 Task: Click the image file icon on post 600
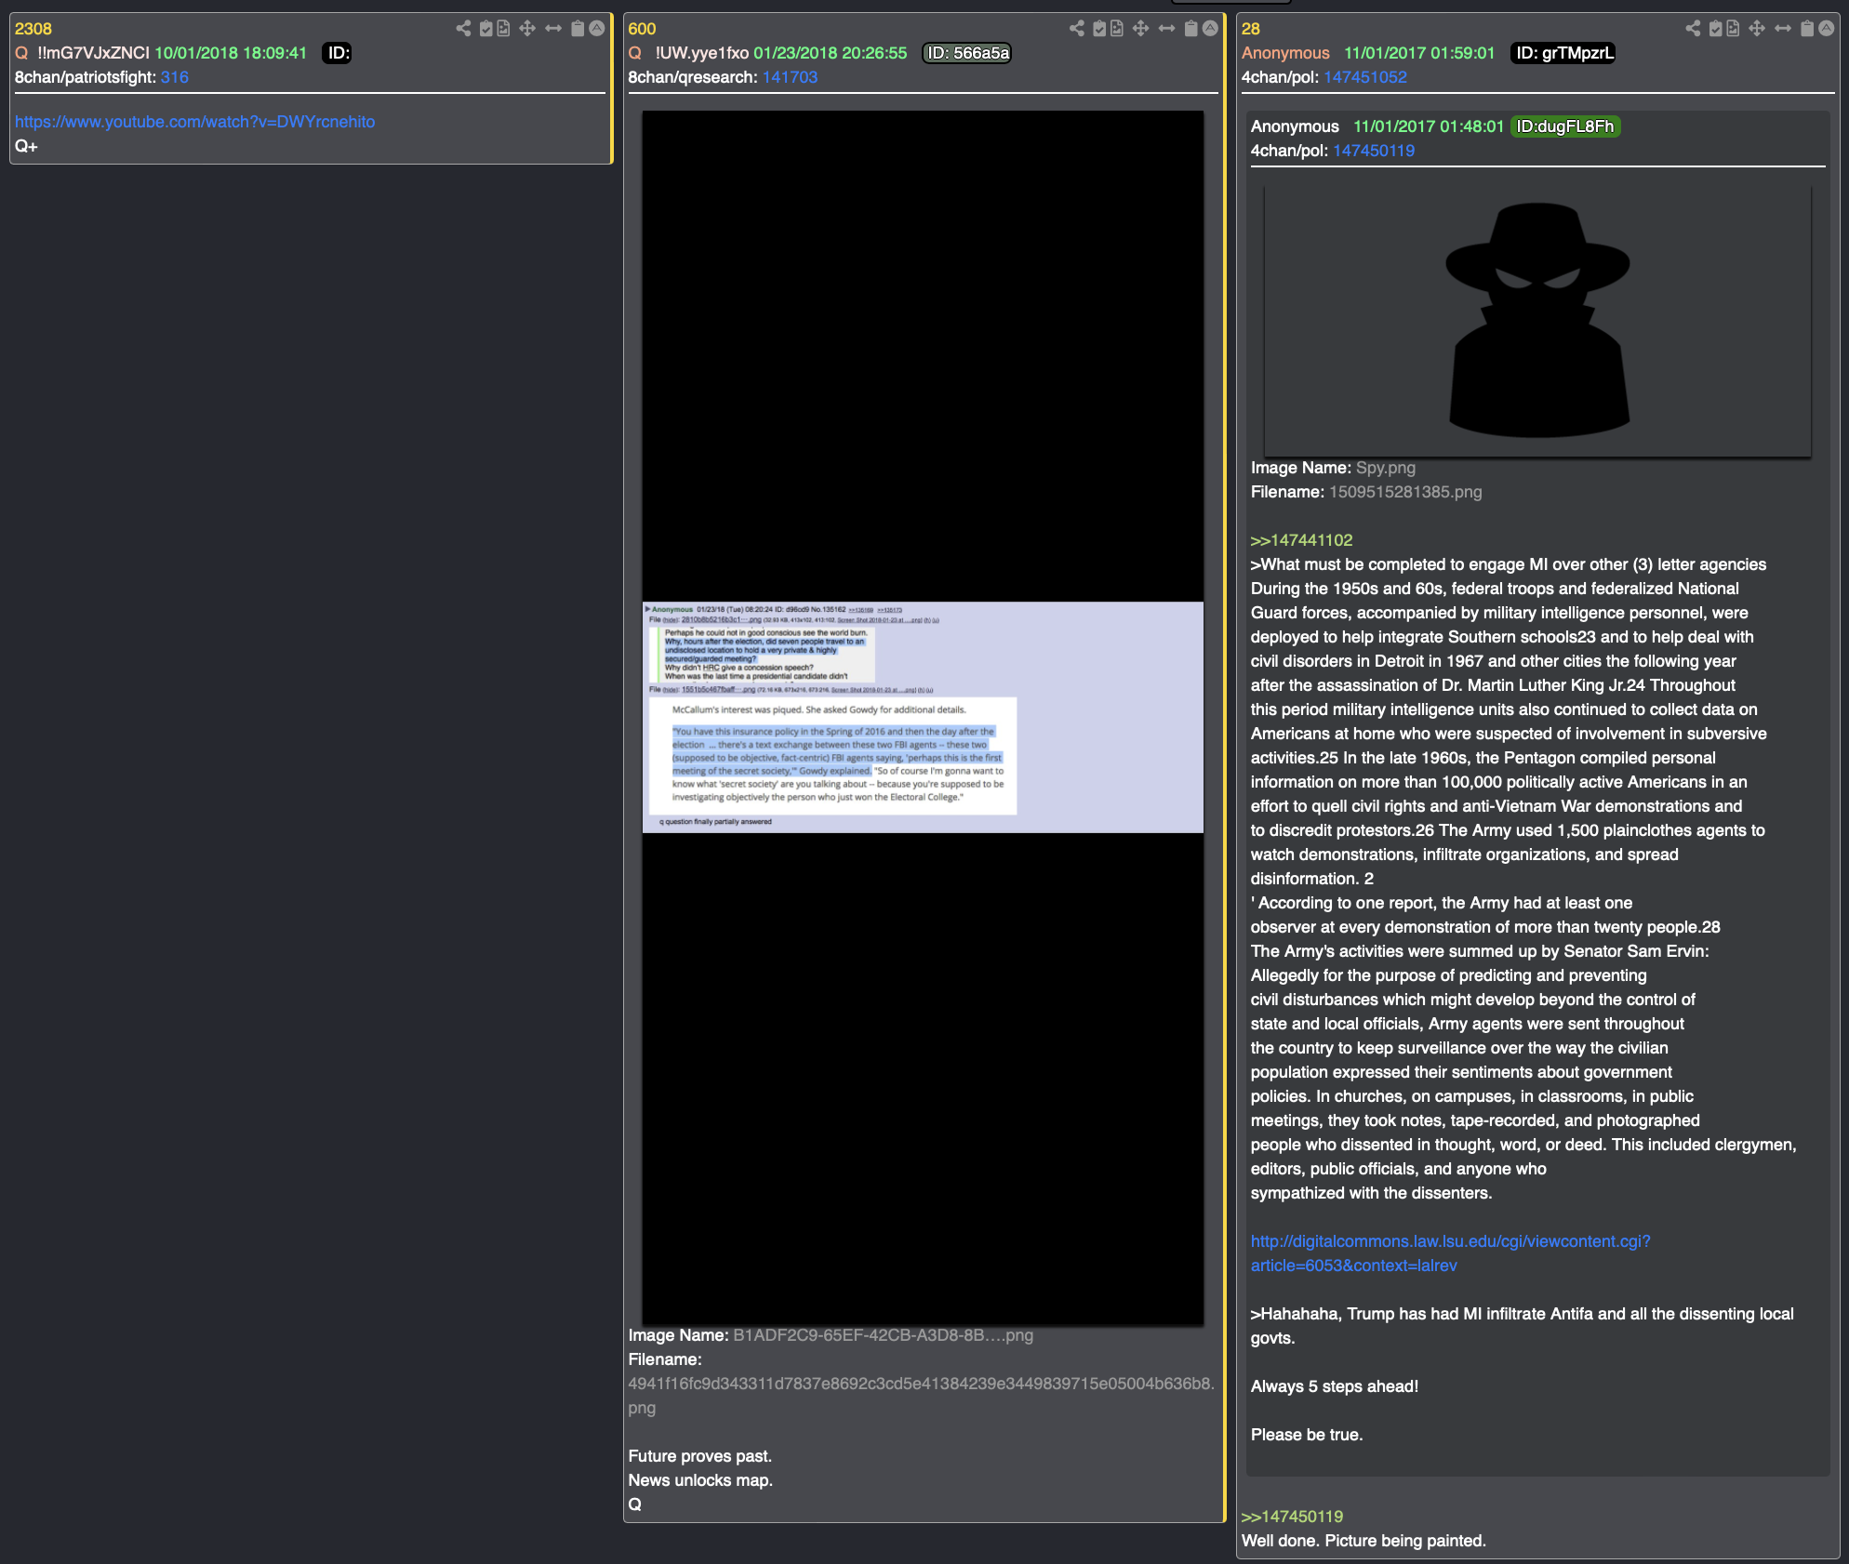pyautogui.click(x=1117, y=29)
